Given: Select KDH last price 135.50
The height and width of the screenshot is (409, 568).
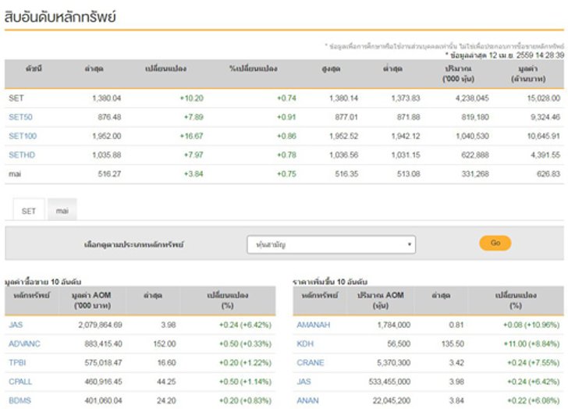Looking at the screenshot, I should (x=453, y=343).
